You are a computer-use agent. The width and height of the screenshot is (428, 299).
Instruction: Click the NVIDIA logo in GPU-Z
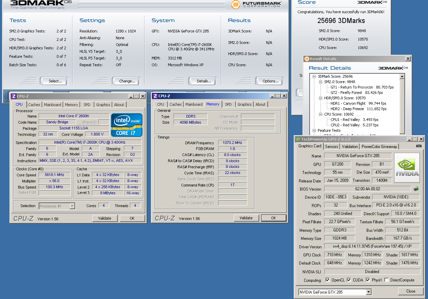tap(407, 168)
